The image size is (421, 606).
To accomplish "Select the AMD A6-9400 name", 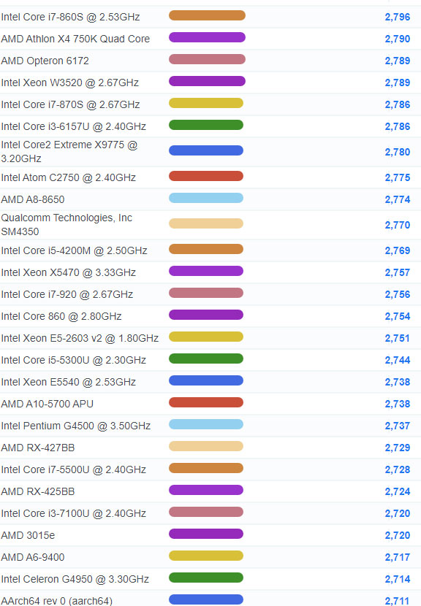I will pyautogui.click(x=33, y=557).
